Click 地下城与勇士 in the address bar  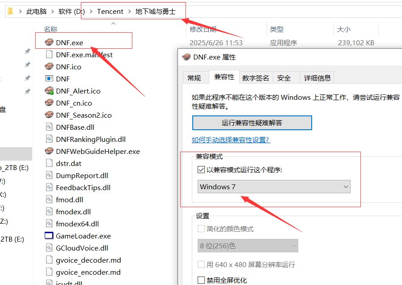click(155, 12)
